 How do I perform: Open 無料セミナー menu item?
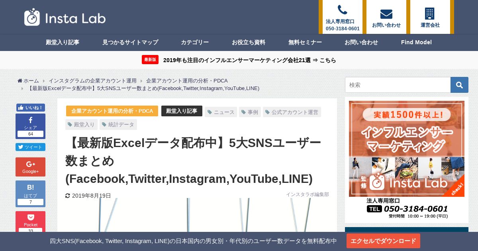(x=305, y=42)
